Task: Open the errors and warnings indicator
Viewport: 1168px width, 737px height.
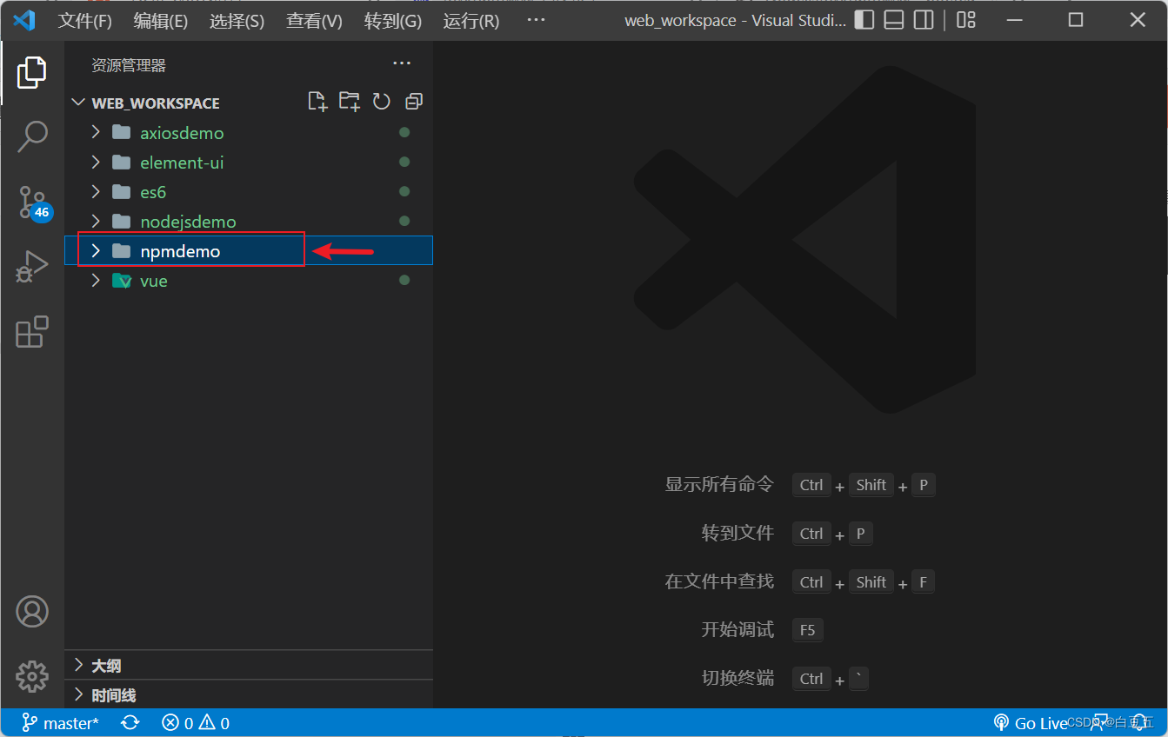Action: tap(196, 723)
